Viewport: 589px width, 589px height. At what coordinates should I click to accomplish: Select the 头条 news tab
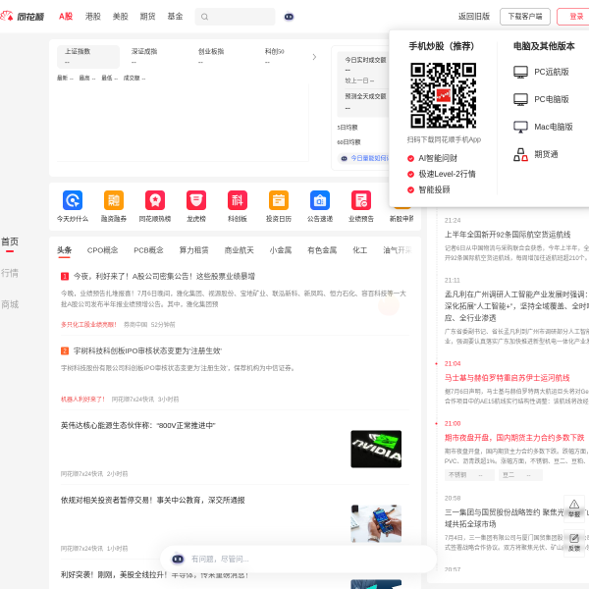tap(64, 250)
